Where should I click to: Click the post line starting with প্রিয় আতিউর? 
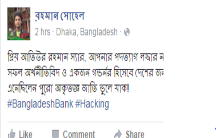click(x=86, y=57)
